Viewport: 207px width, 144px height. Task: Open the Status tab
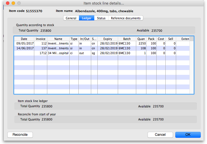(x=101, y=18)
